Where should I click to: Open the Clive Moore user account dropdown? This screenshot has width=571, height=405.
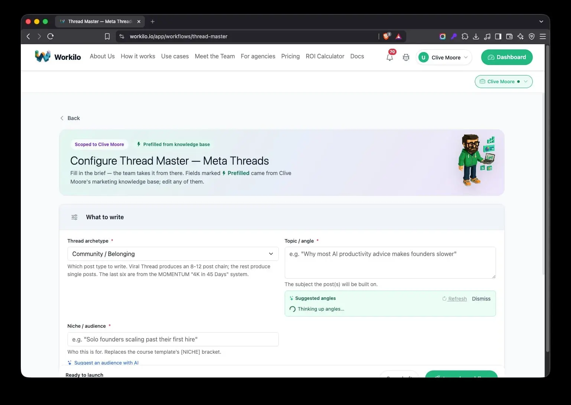[444, 57]
